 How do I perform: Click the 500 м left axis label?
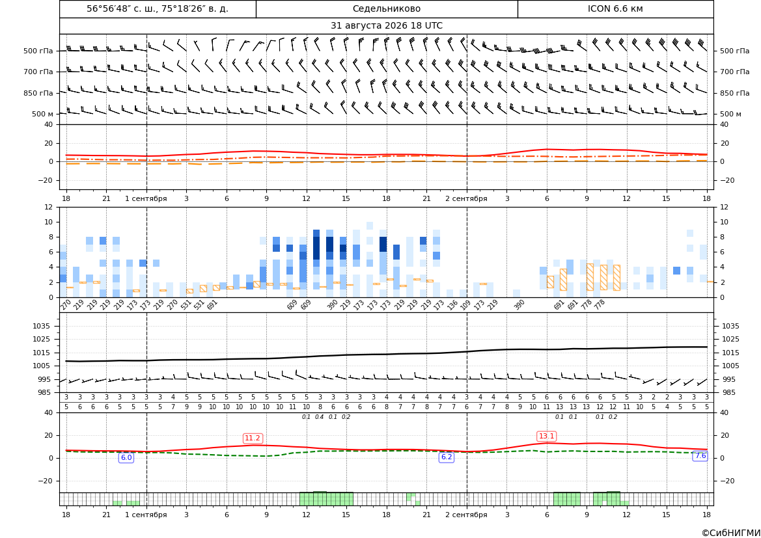tap(43, 114)
